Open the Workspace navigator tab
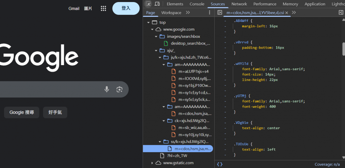Viewport: 345px width, 168px height. [171, 12]
